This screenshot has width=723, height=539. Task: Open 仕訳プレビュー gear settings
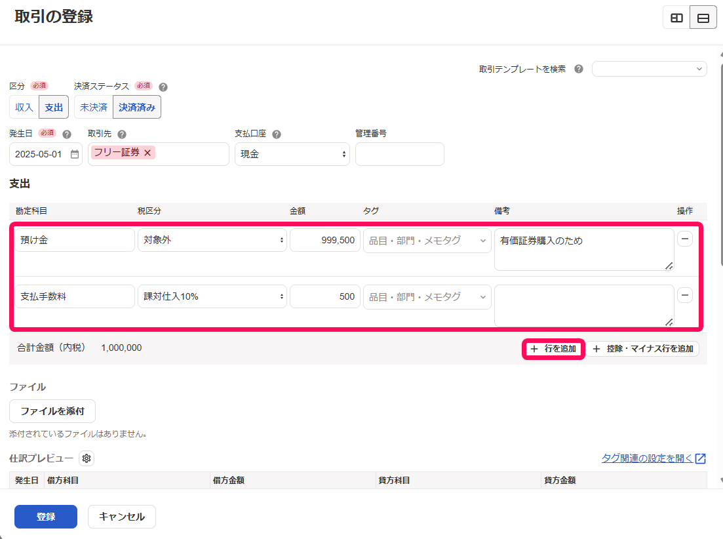coord(87,458)
